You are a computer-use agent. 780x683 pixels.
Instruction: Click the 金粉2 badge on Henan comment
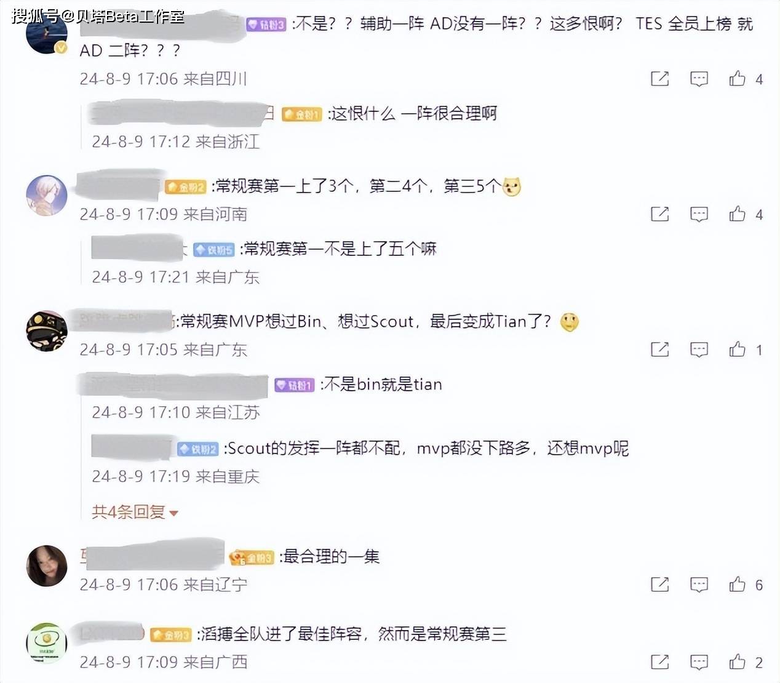[185, 187]
